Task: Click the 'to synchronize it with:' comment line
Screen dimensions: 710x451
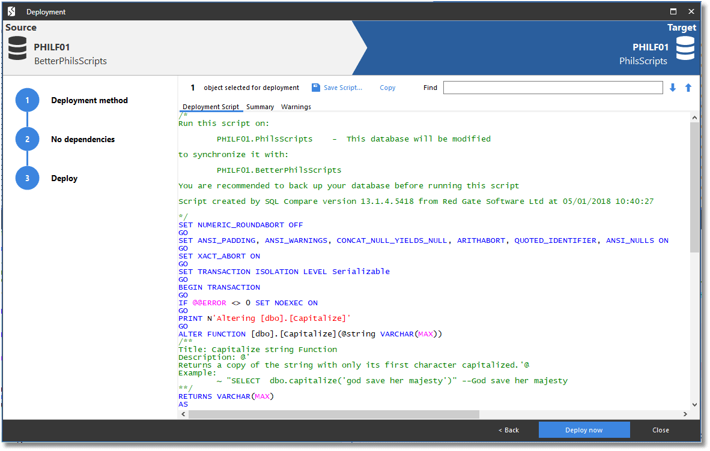Action: (x=233, y=155)
